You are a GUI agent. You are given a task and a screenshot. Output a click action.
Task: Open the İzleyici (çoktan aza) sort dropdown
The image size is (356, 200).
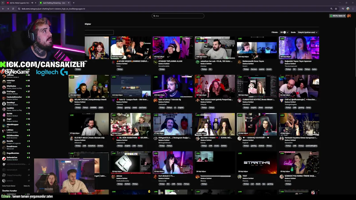pyautogui.click(x=308, y=32)
